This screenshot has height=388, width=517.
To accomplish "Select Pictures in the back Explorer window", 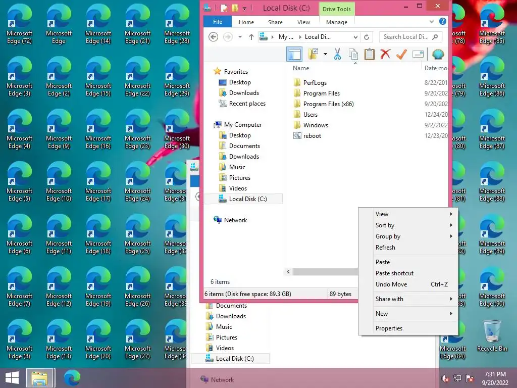I will point(221,337).
